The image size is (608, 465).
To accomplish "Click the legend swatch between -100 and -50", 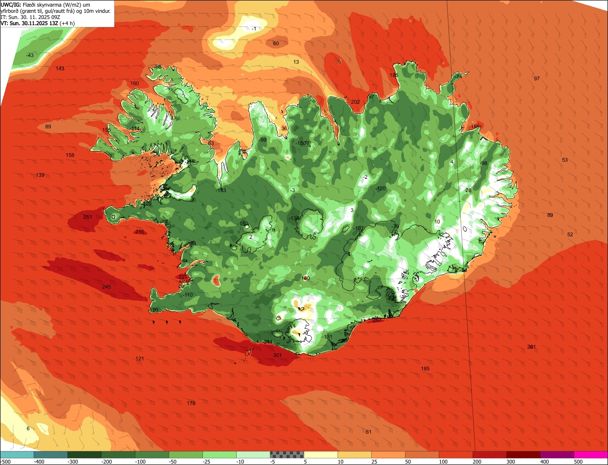I will tap(152, 455).
